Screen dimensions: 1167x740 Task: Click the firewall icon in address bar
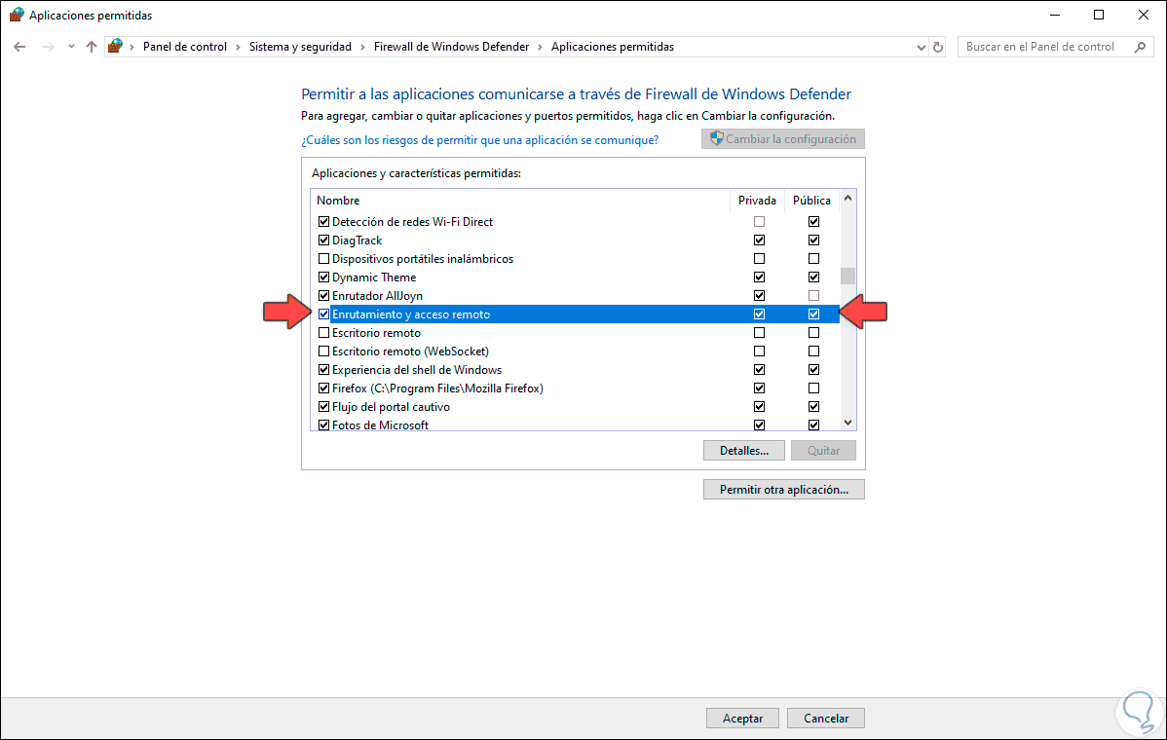click(115, 46)
